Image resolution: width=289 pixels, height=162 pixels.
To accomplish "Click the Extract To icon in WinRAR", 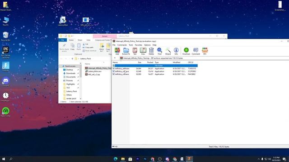I will click(126, 51).
